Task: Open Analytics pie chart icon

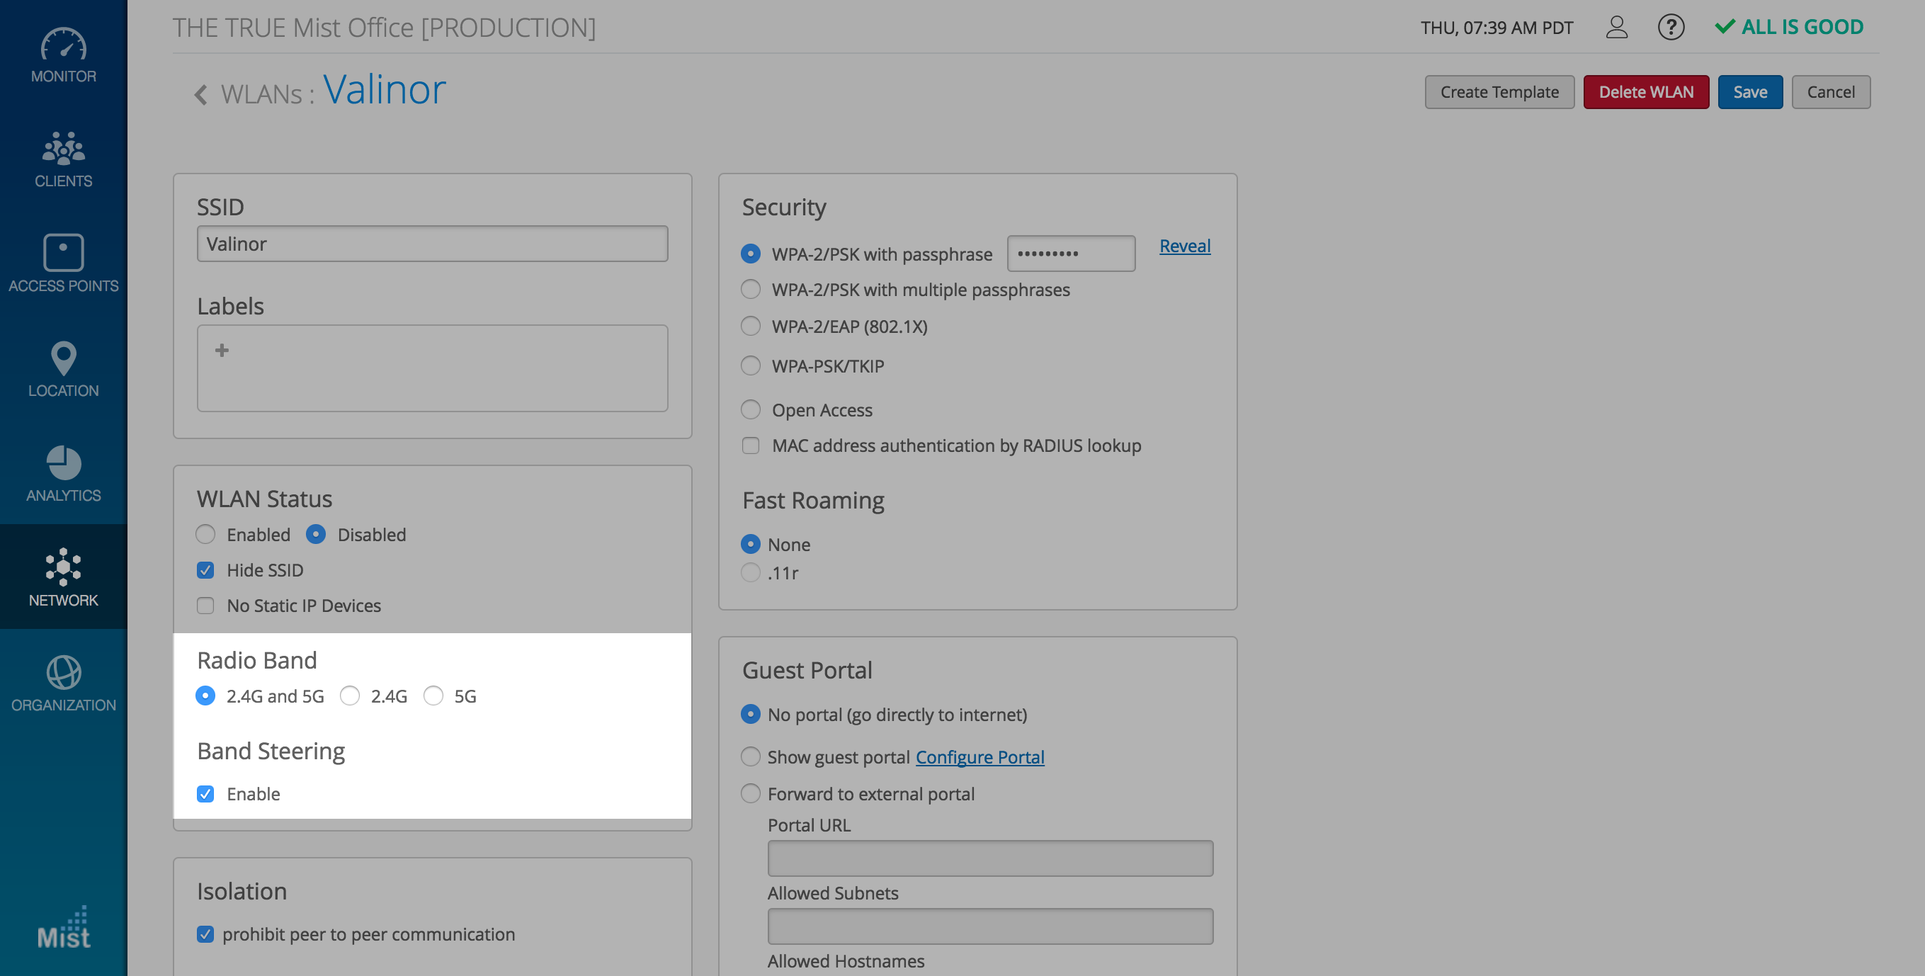Action: click(x=64, y=463)
